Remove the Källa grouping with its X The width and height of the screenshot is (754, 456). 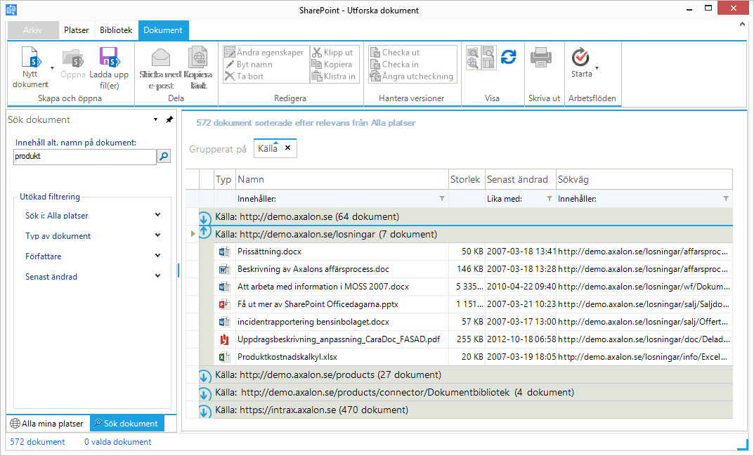(287, 148)
